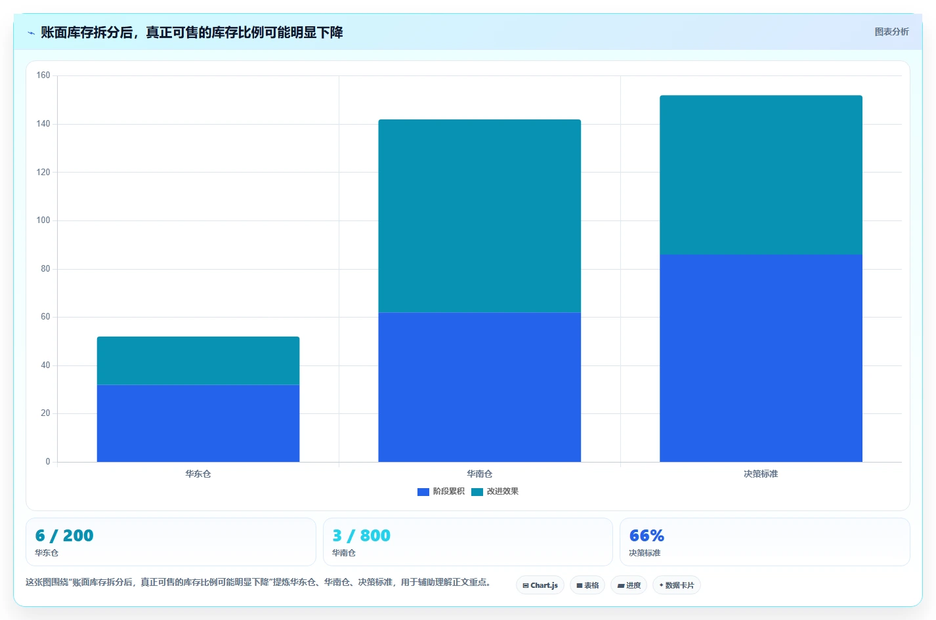The width and height of the screenshot is (936, 620).
Task: Click the 数据卡片 sparkle icon
Action: [x=661, y=585]
